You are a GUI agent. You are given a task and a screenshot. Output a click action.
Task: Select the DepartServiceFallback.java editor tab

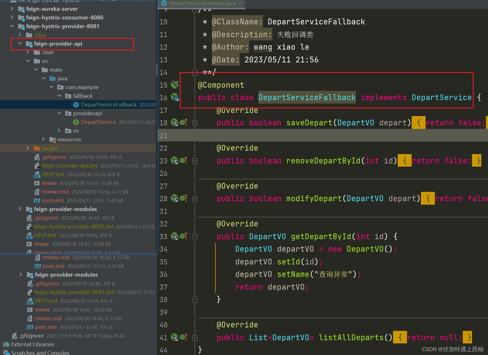coord(202,3)
